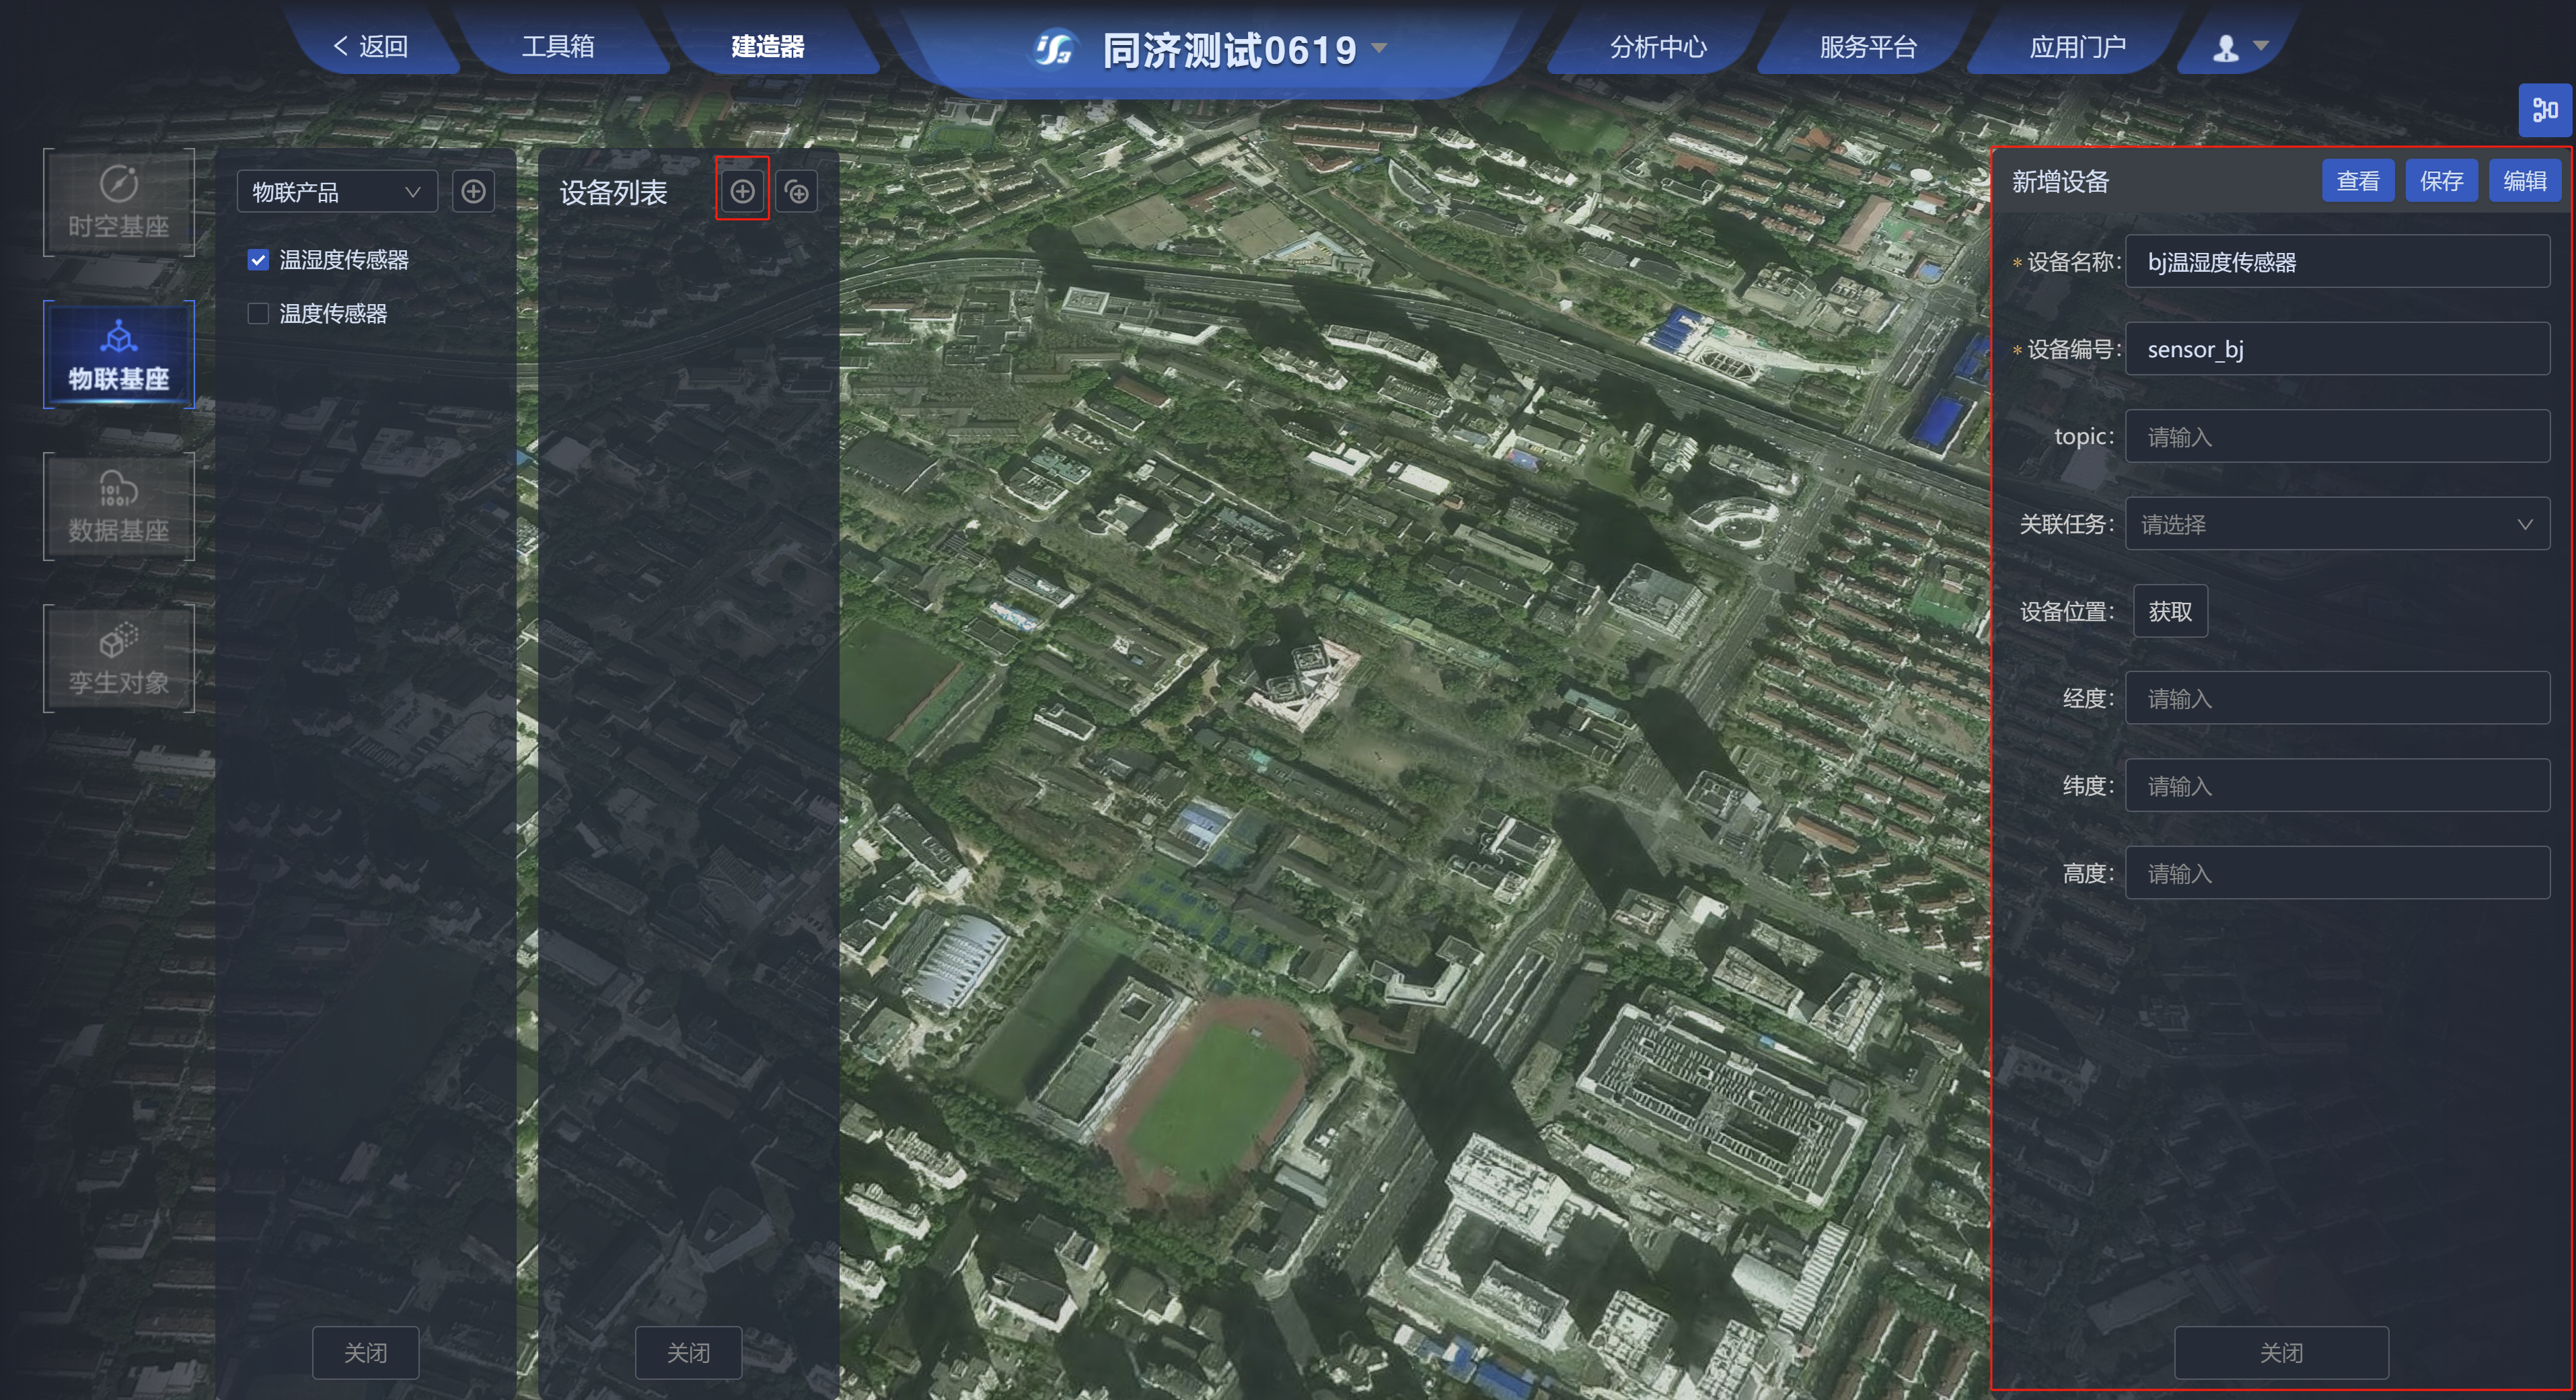
Task: Click the platform logo beside 同济测试0619
Action: pos(1053,48)
